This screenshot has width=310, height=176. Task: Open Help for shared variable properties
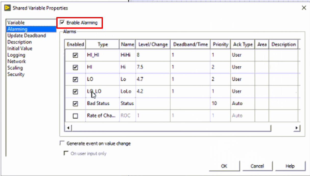pyautogui.click(x=290, y=166)
